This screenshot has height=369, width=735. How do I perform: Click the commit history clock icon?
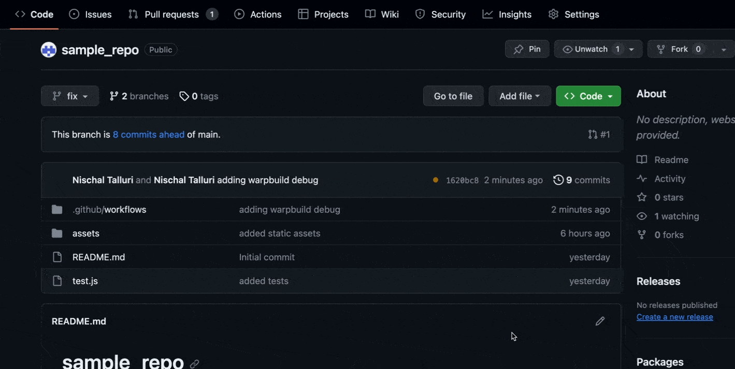click(558, 180)
